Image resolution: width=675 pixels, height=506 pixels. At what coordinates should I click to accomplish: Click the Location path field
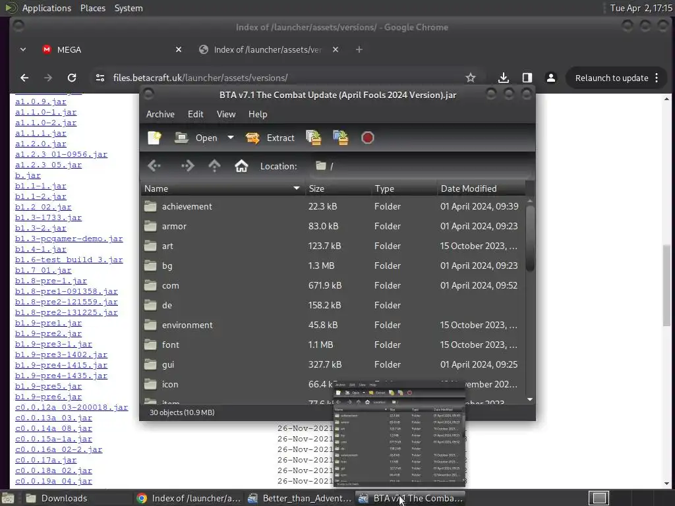[x=420, y=166]
